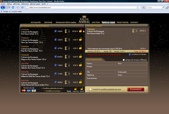Open the blue info icon for conditions et remises

130,54
